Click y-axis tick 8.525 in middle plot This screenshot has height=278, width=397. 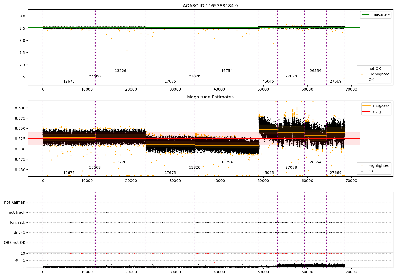[20, 139]
